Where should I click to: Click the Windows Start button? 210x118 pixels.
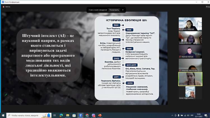3,115
